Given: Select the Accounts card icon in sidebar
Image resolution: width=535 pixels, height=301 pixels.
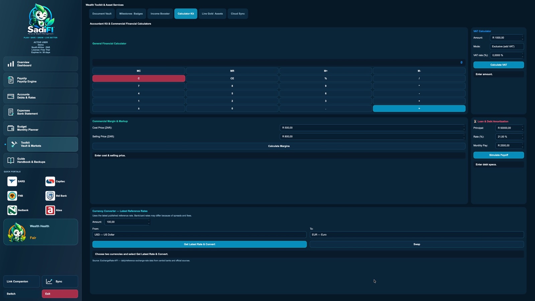Looking at the screenshot, I should click(x=11, y=96).
